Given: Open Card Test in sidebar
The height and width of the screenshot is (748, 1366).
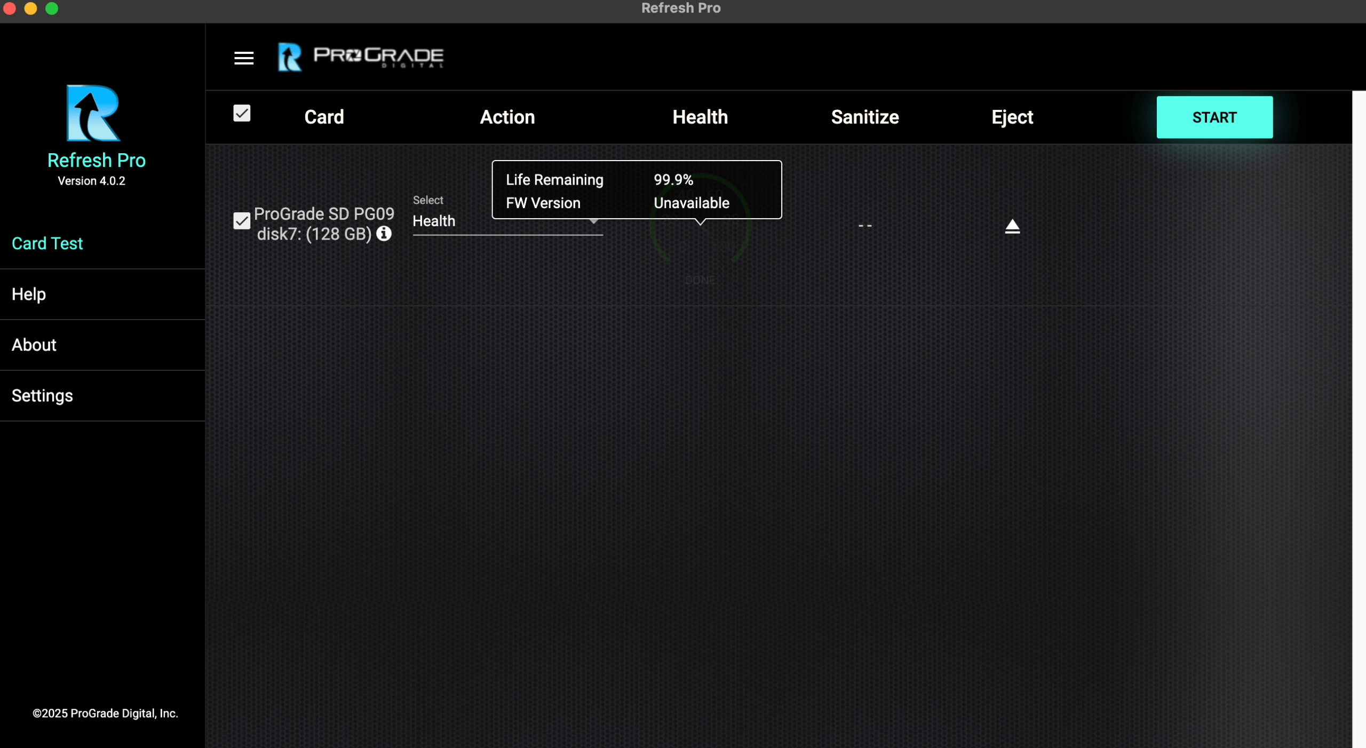Looking at the screenshot, I should click(x=47, y=243).
